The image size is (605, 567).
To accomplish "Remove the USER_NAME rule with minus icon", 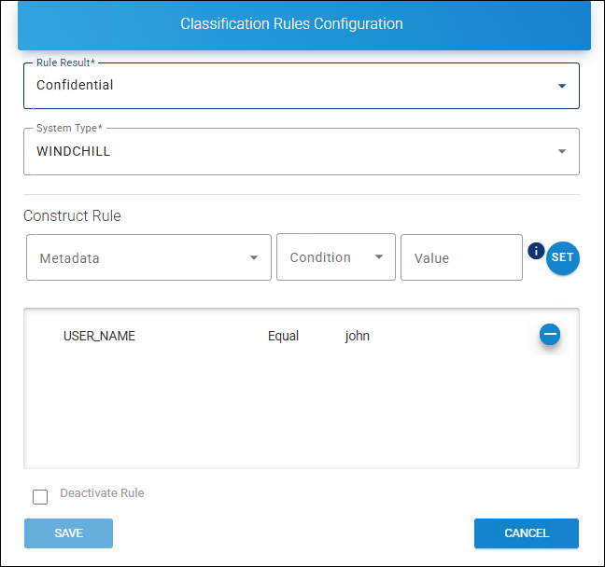I will (550, 334).
